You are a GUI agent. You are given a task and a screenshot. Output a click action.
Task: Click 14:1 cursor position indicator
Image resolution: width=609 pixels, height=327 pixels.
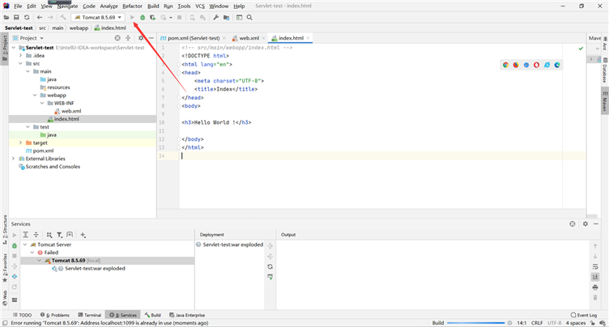coord(522,323)
